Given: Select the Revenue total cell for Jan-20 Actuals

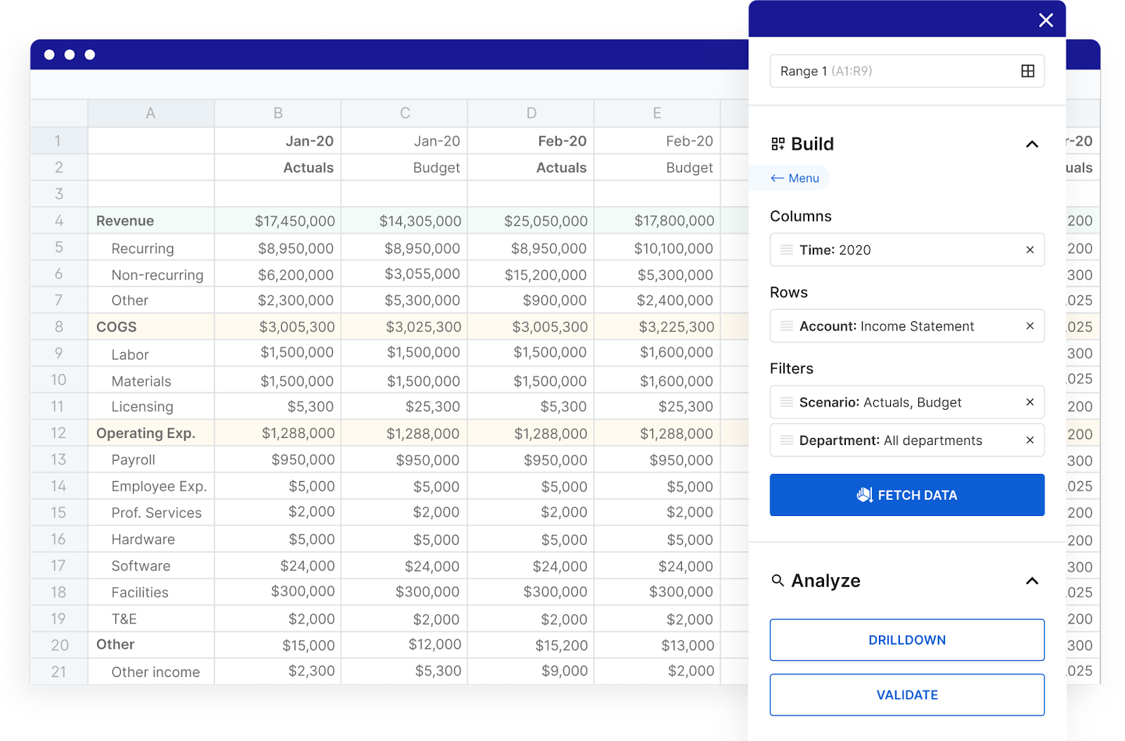Looking at the screenshot, I should point(295,220).
